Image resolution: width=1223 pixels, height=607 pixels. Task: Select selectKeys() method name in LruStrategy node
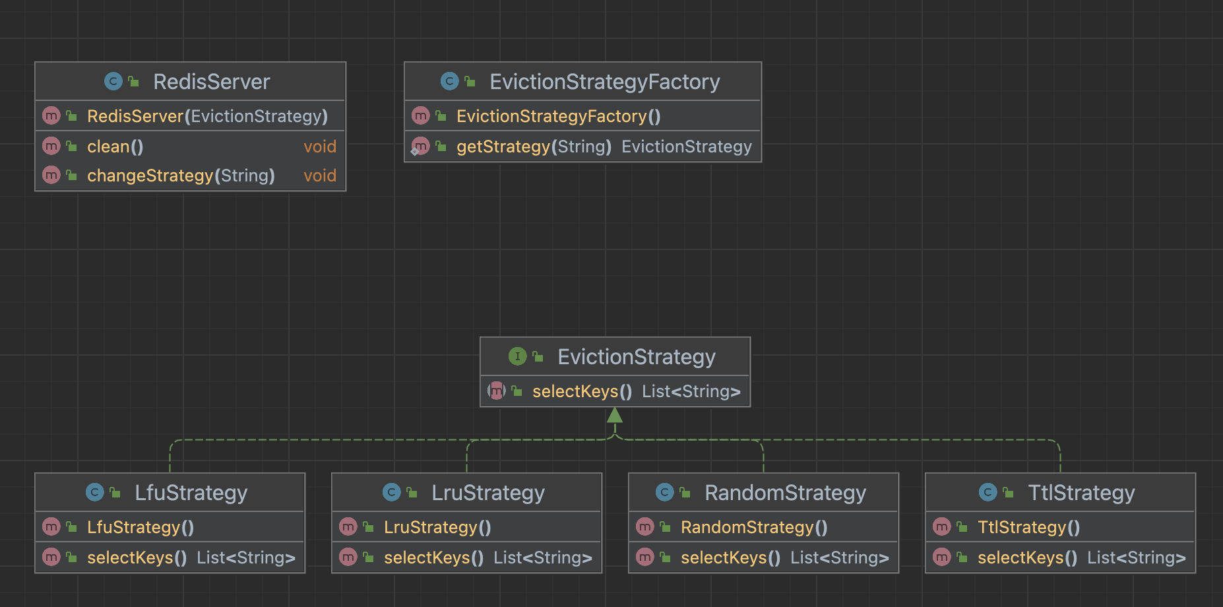[434, 558]
